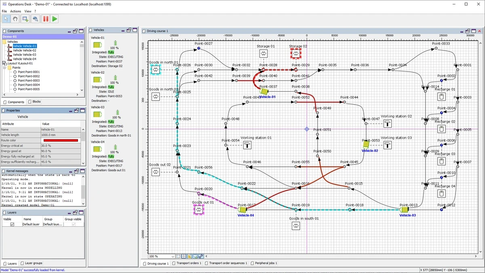
Task: Undock the Vehicles panel
Action: [x=129, y=30]
